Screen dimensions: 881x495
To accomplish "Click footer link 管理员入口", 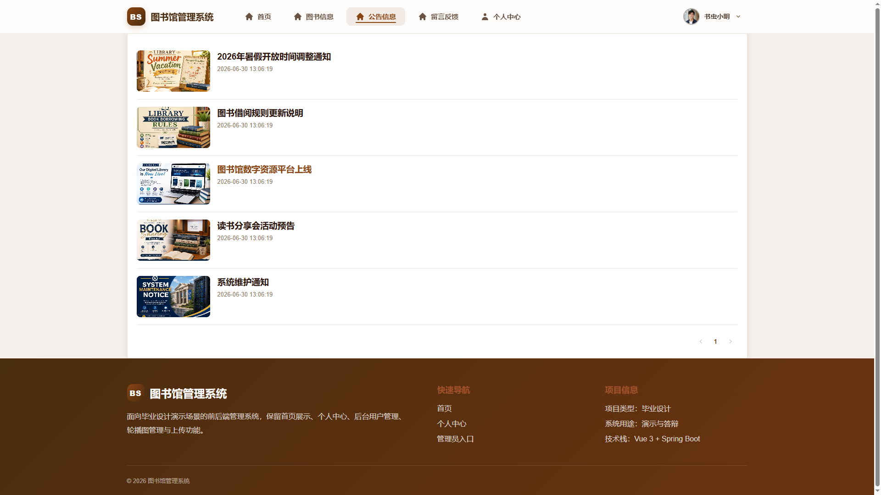I will (x=455, y=439).
